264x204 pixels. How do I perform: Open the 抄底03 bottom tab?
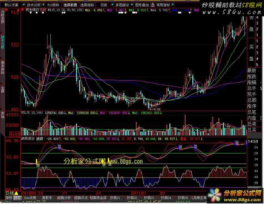pyautogui.click(x=149, y=198)
